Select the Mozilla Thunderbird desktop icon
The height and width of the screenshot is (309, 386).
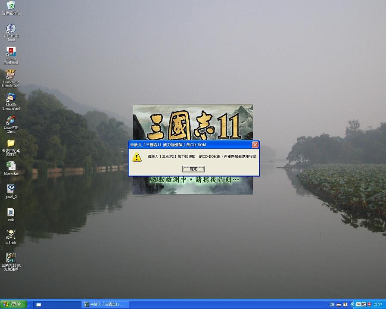(11, 101)
